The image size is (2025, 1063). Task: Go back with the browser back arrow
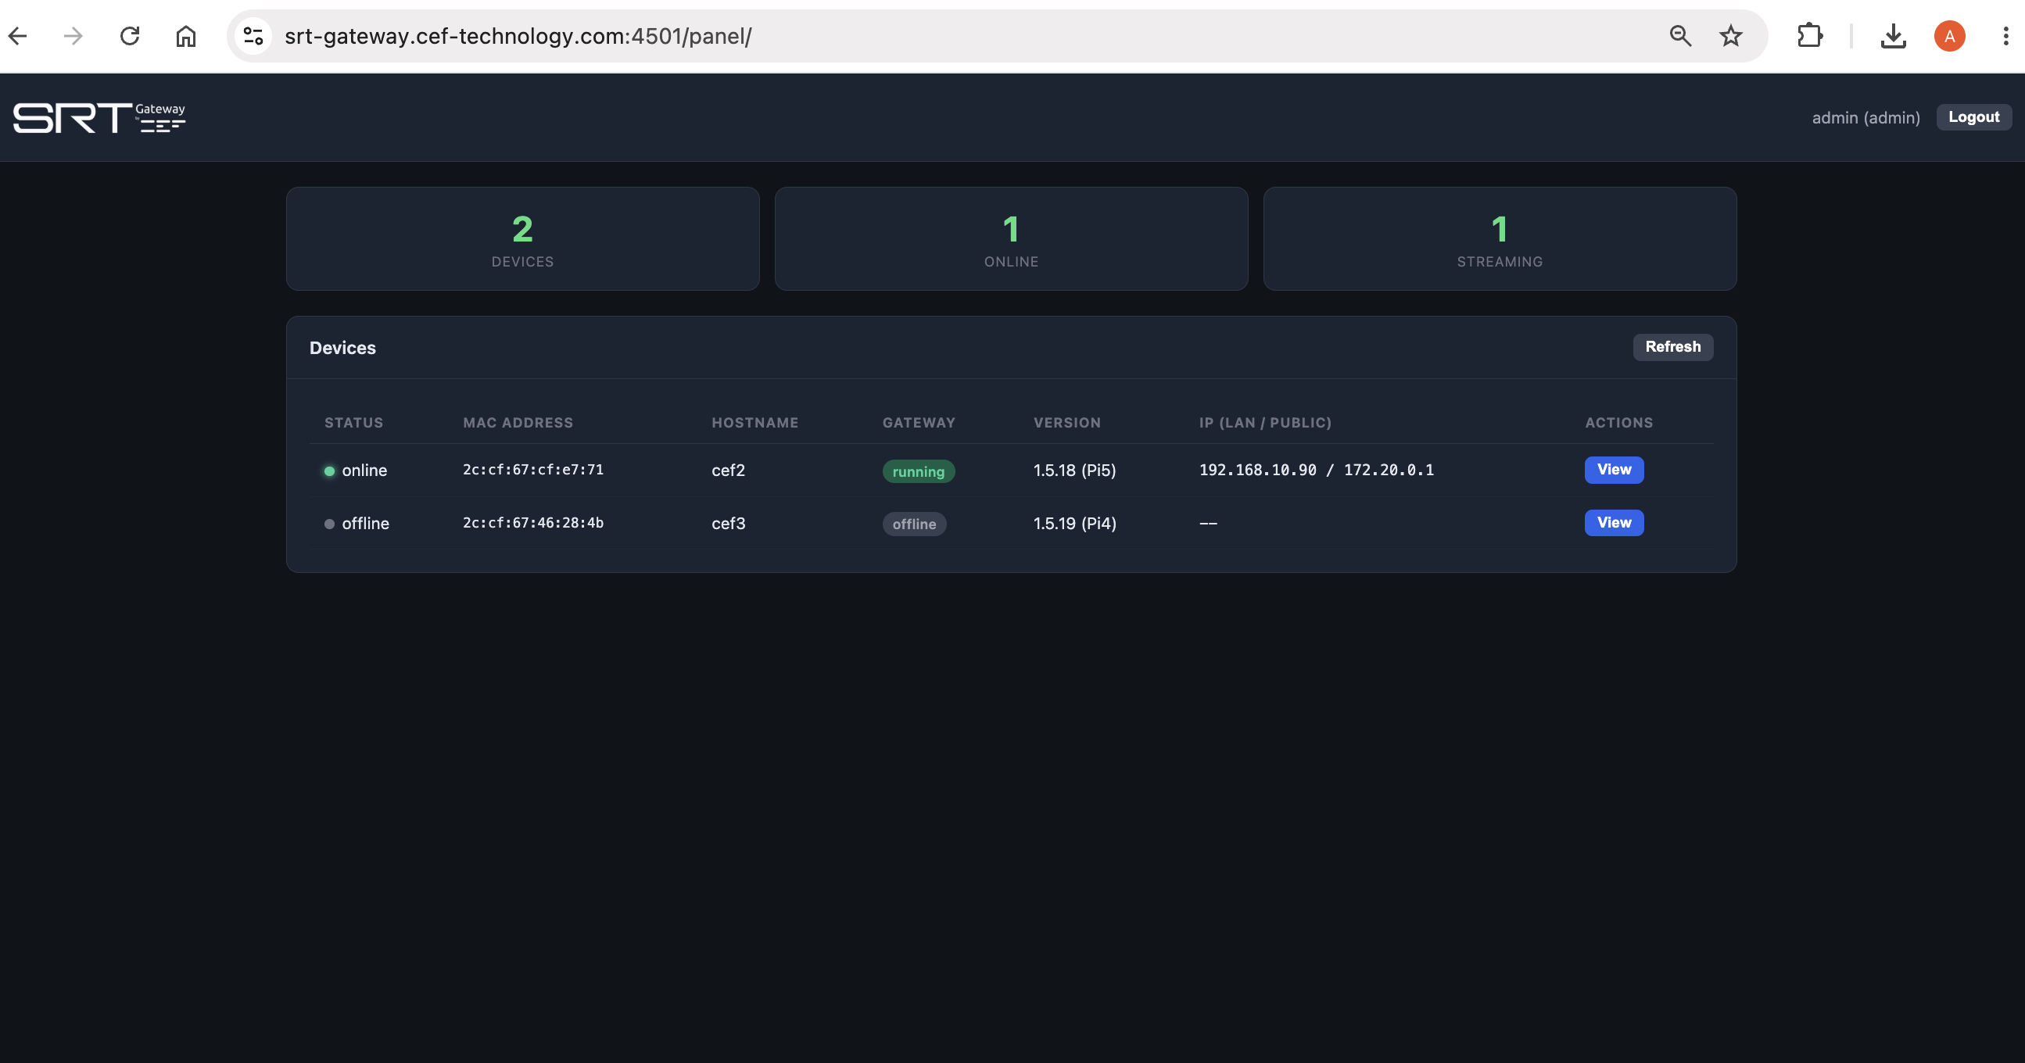click(17, 36)
